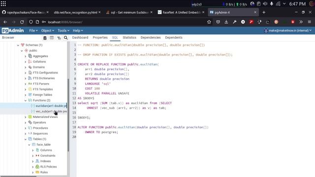This screenshot has height=177, width=315.
Task: Click the shield tracking protection icon
Action: 31,22
